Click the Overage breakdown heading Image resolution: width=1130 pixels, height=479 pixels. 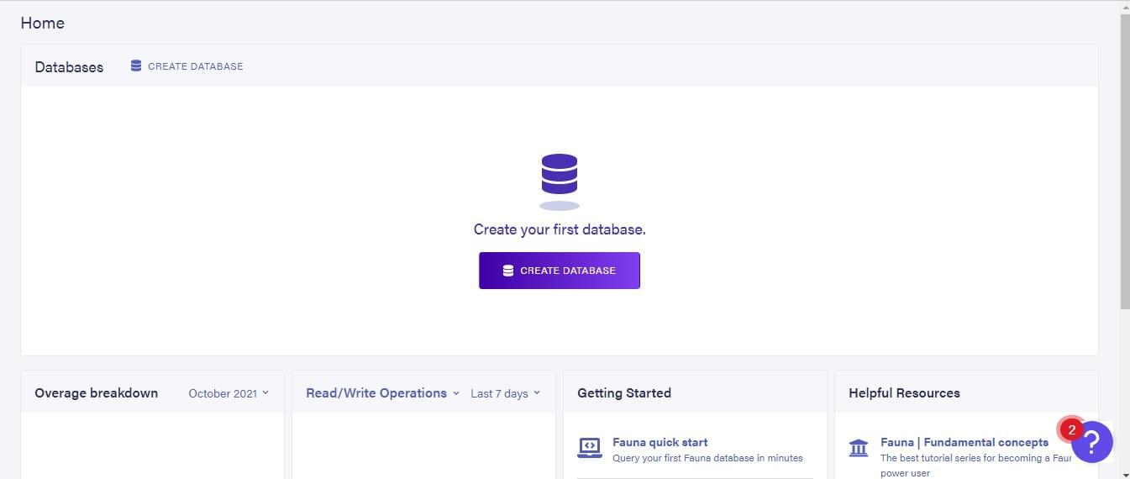pos(97,393)
